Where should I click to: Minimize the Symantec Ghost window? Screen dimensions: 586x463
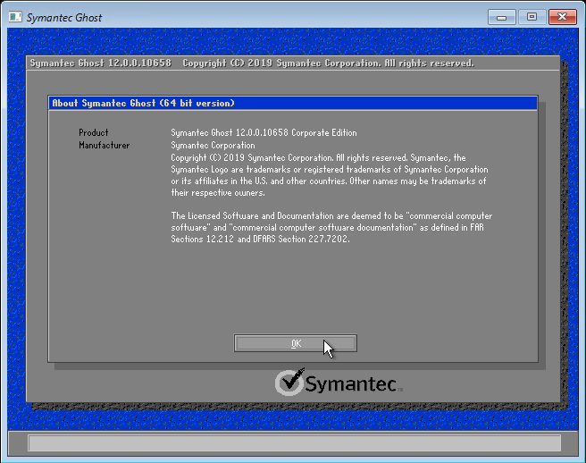501,17
